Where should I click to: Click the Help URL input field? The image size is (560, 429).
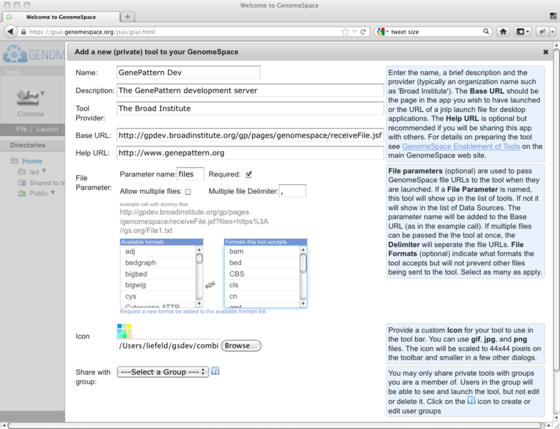point(251,153)
